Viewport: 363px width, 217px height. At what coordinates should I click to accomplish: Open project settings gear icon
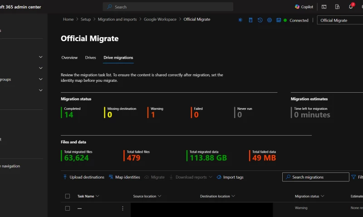(x=269, y=20)
